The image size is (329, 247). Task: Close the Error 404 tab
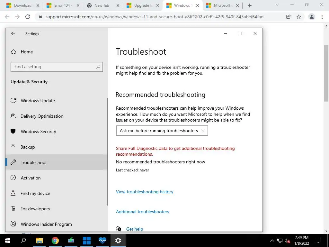pos(78,6)
